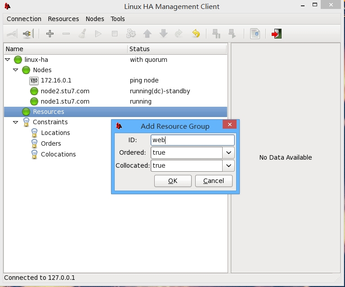Click the Colocations lightbulb icon
The width and height of the screenshot is (345, 287).
pyautogui.click(x=34, y=154)
